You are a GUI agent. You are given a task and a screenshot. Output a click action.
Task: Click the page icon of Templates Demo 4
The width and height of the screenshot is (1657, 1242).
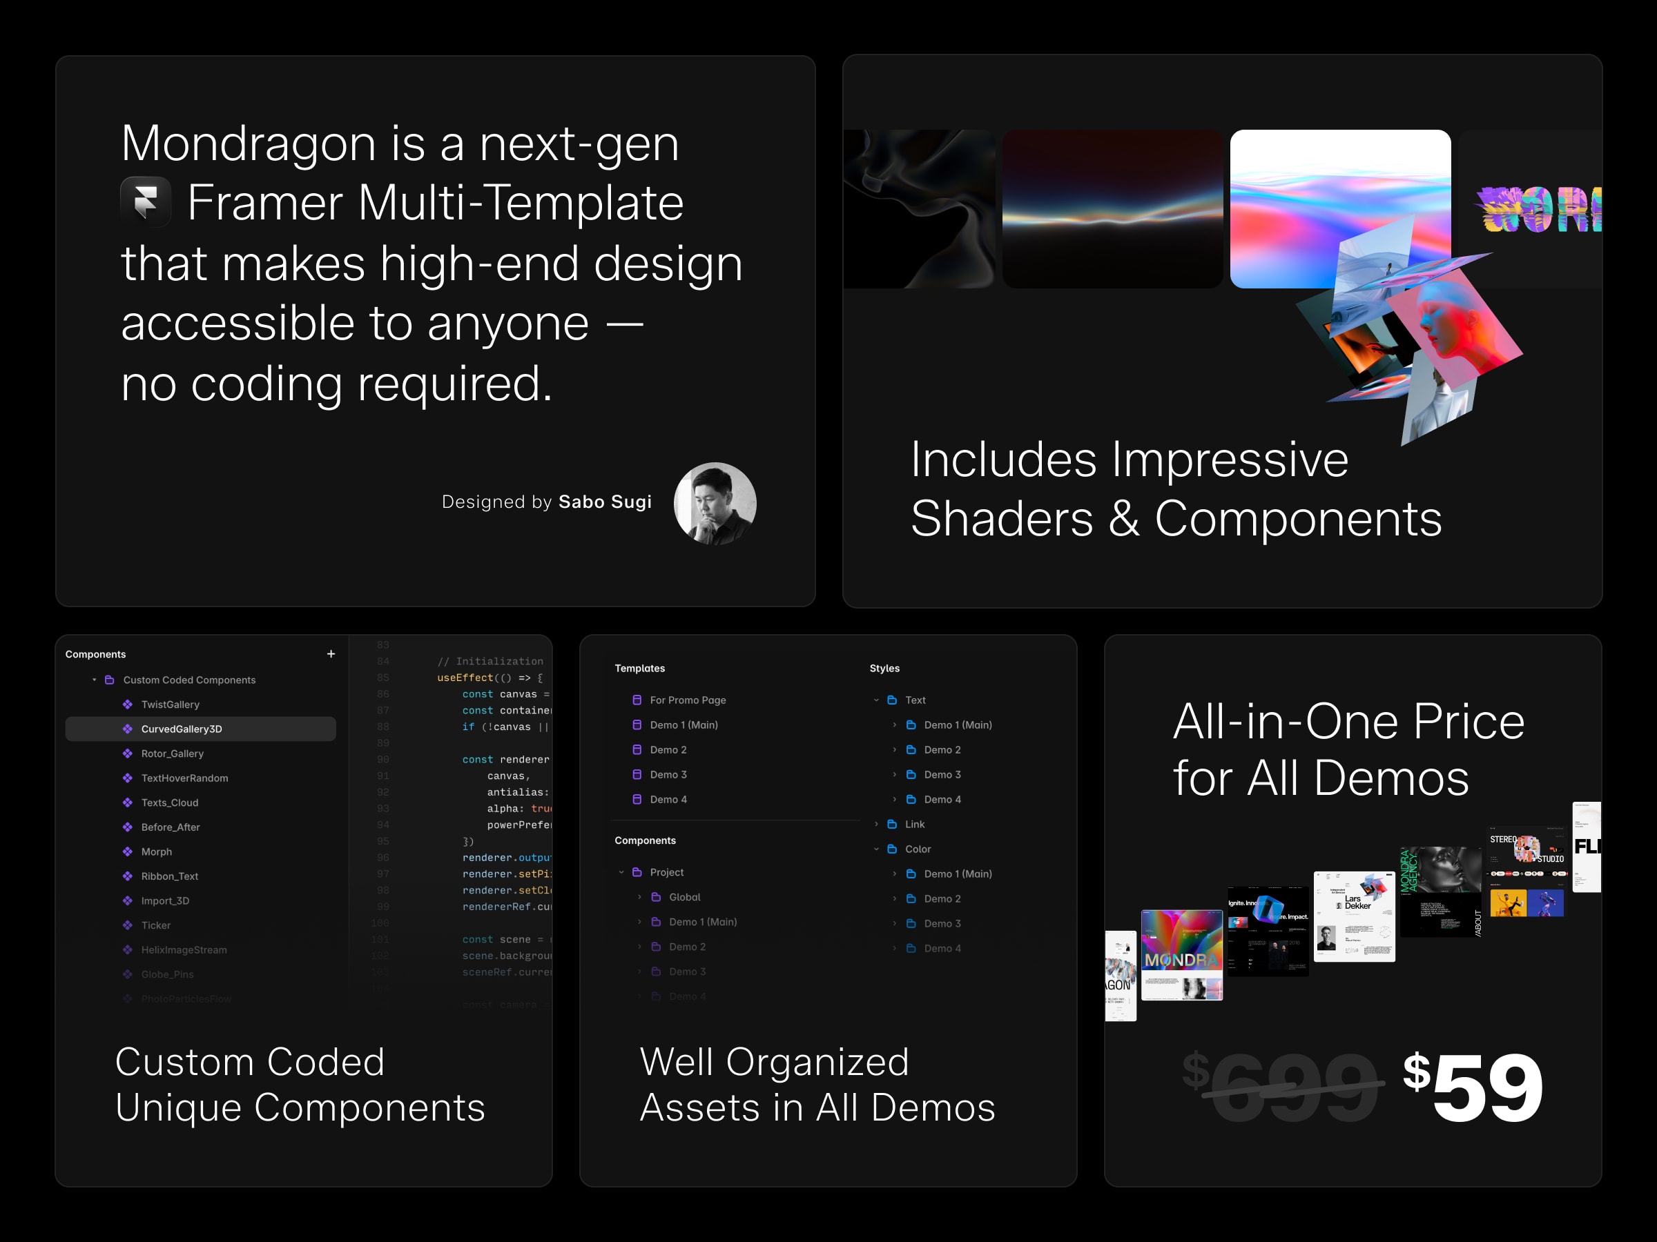(637, 800)
